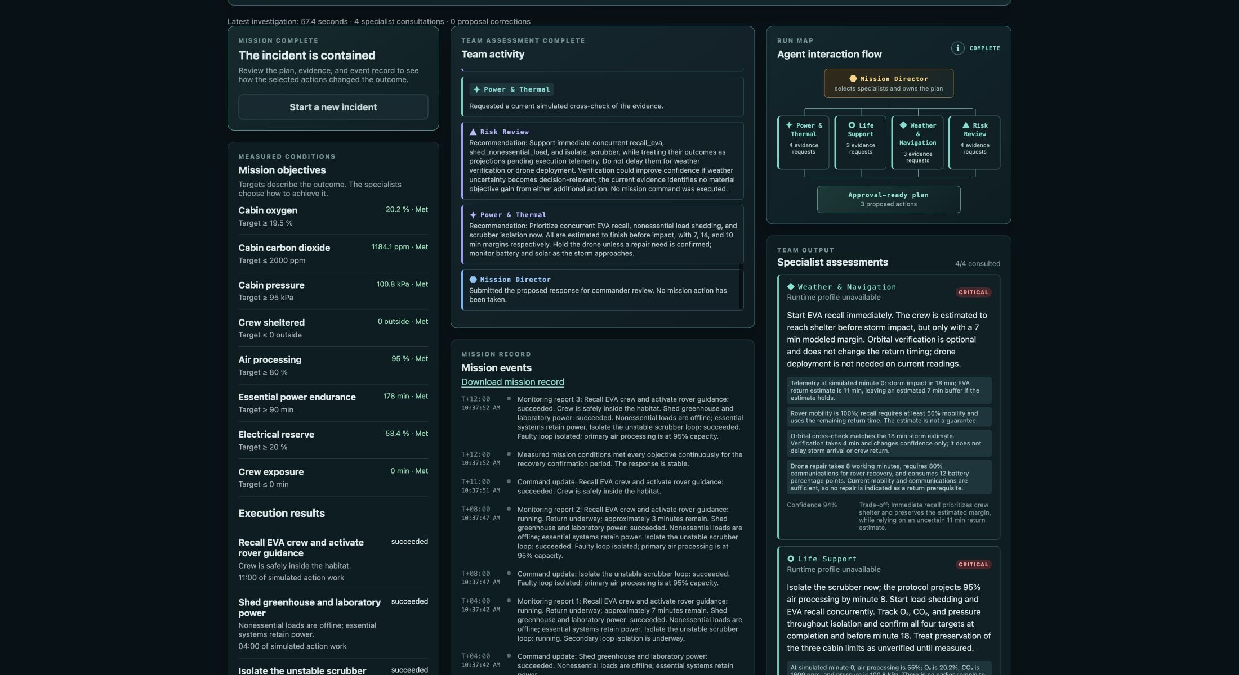Click Risk Review triangle icon in Team activity
The image size is (1239, 675).
tap(473, 132)
